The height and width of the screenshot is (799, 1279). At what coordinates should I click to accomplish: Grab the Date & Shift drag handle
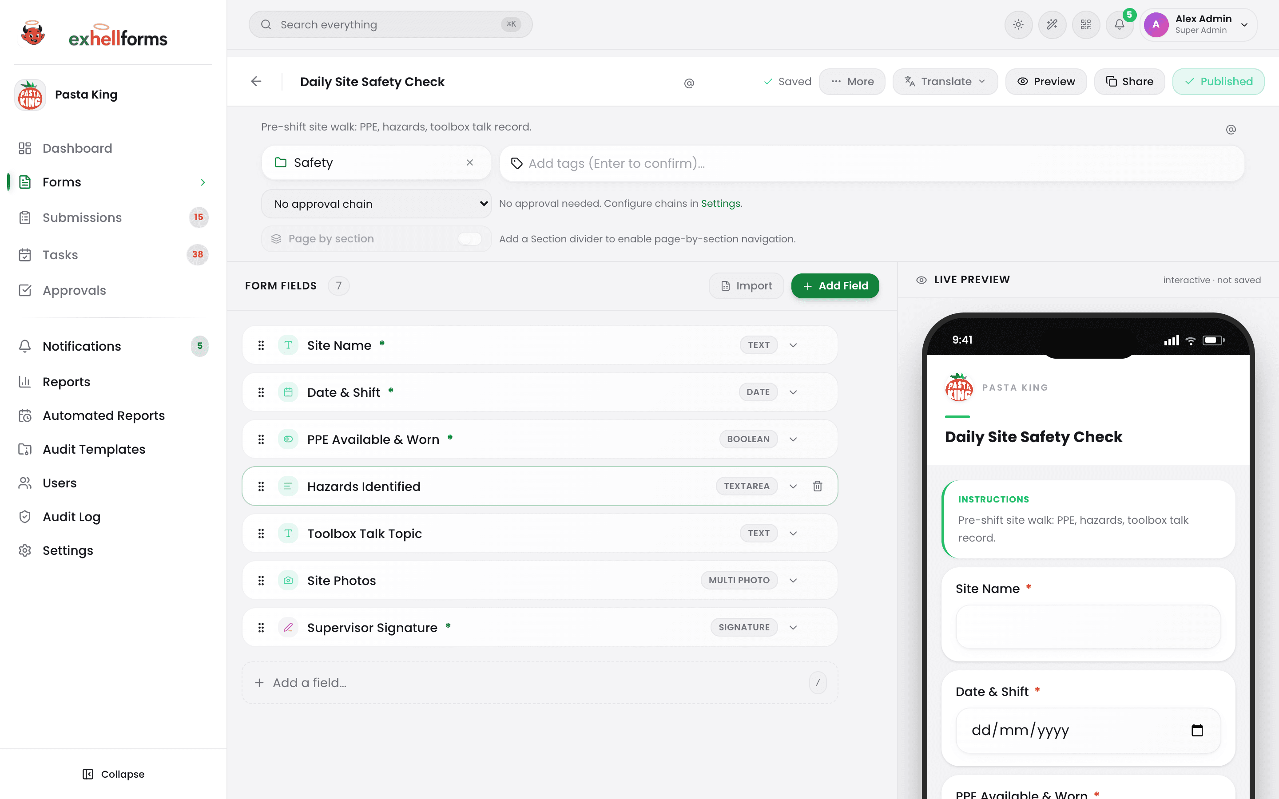(261, 392)
